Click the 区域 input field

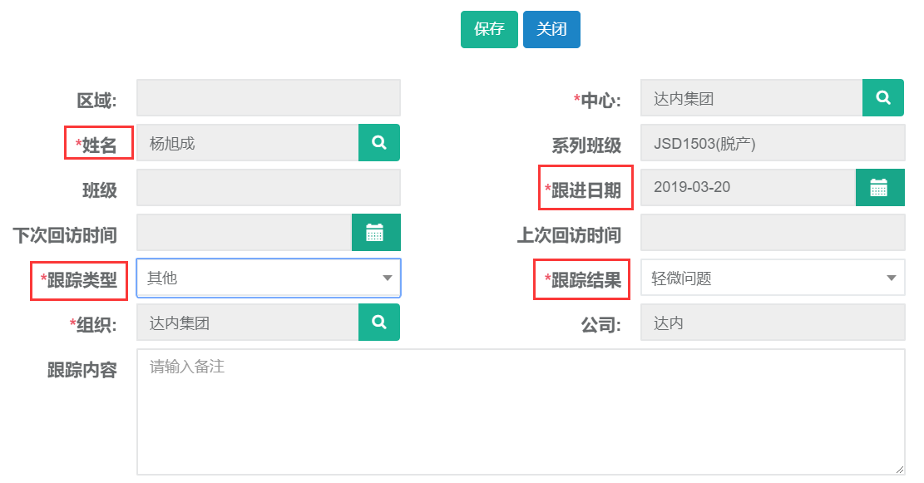pos(268,98)
